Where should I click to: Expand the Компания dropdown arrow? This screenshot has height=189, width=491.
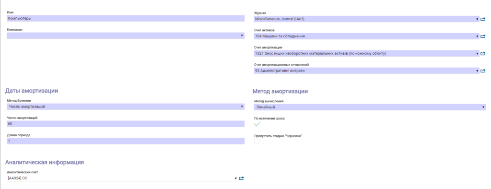(242, 35)
